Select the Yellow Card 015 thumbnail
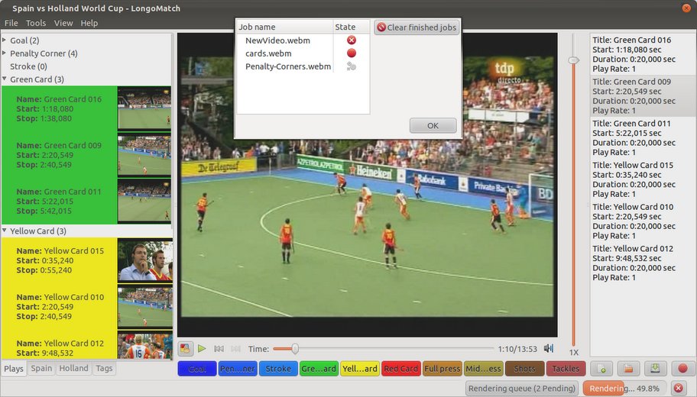 pos(145,260)
